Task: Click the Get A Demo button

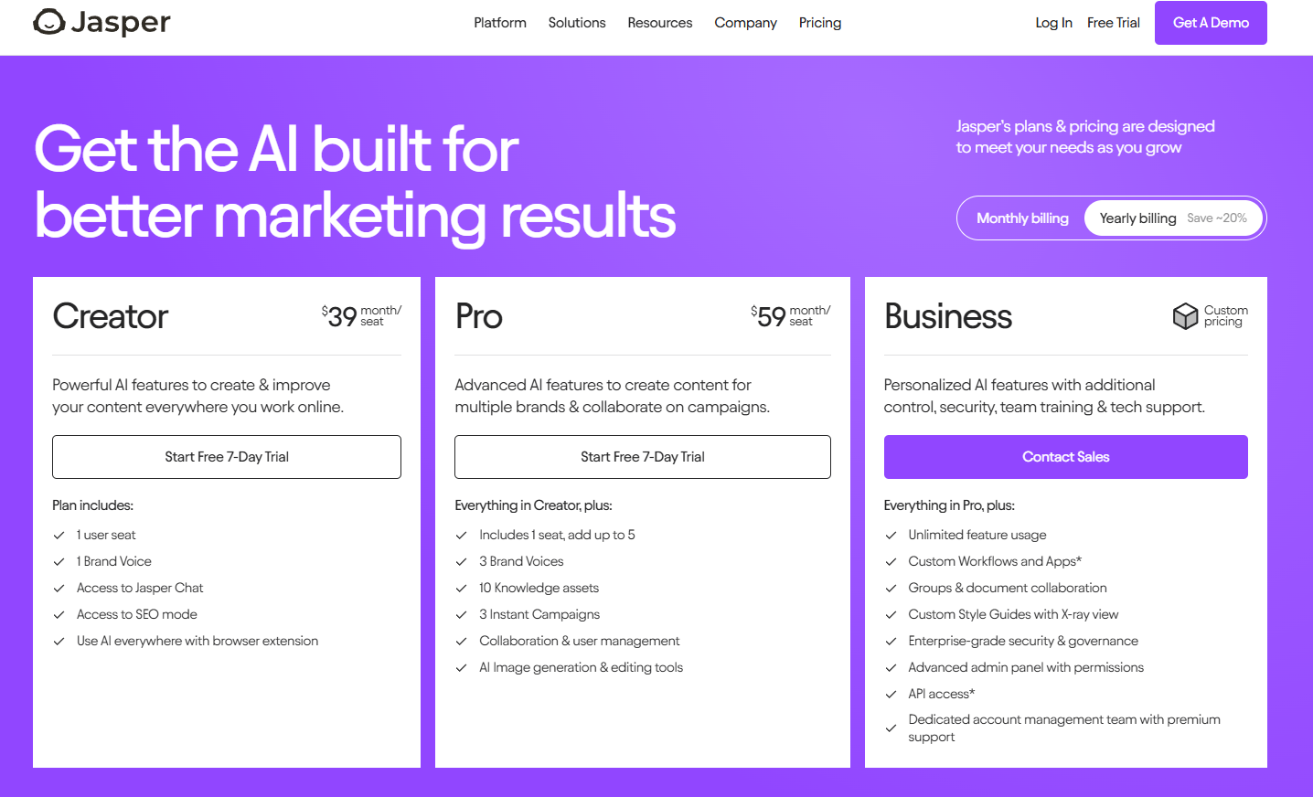Action: (x=1211, y=23)
